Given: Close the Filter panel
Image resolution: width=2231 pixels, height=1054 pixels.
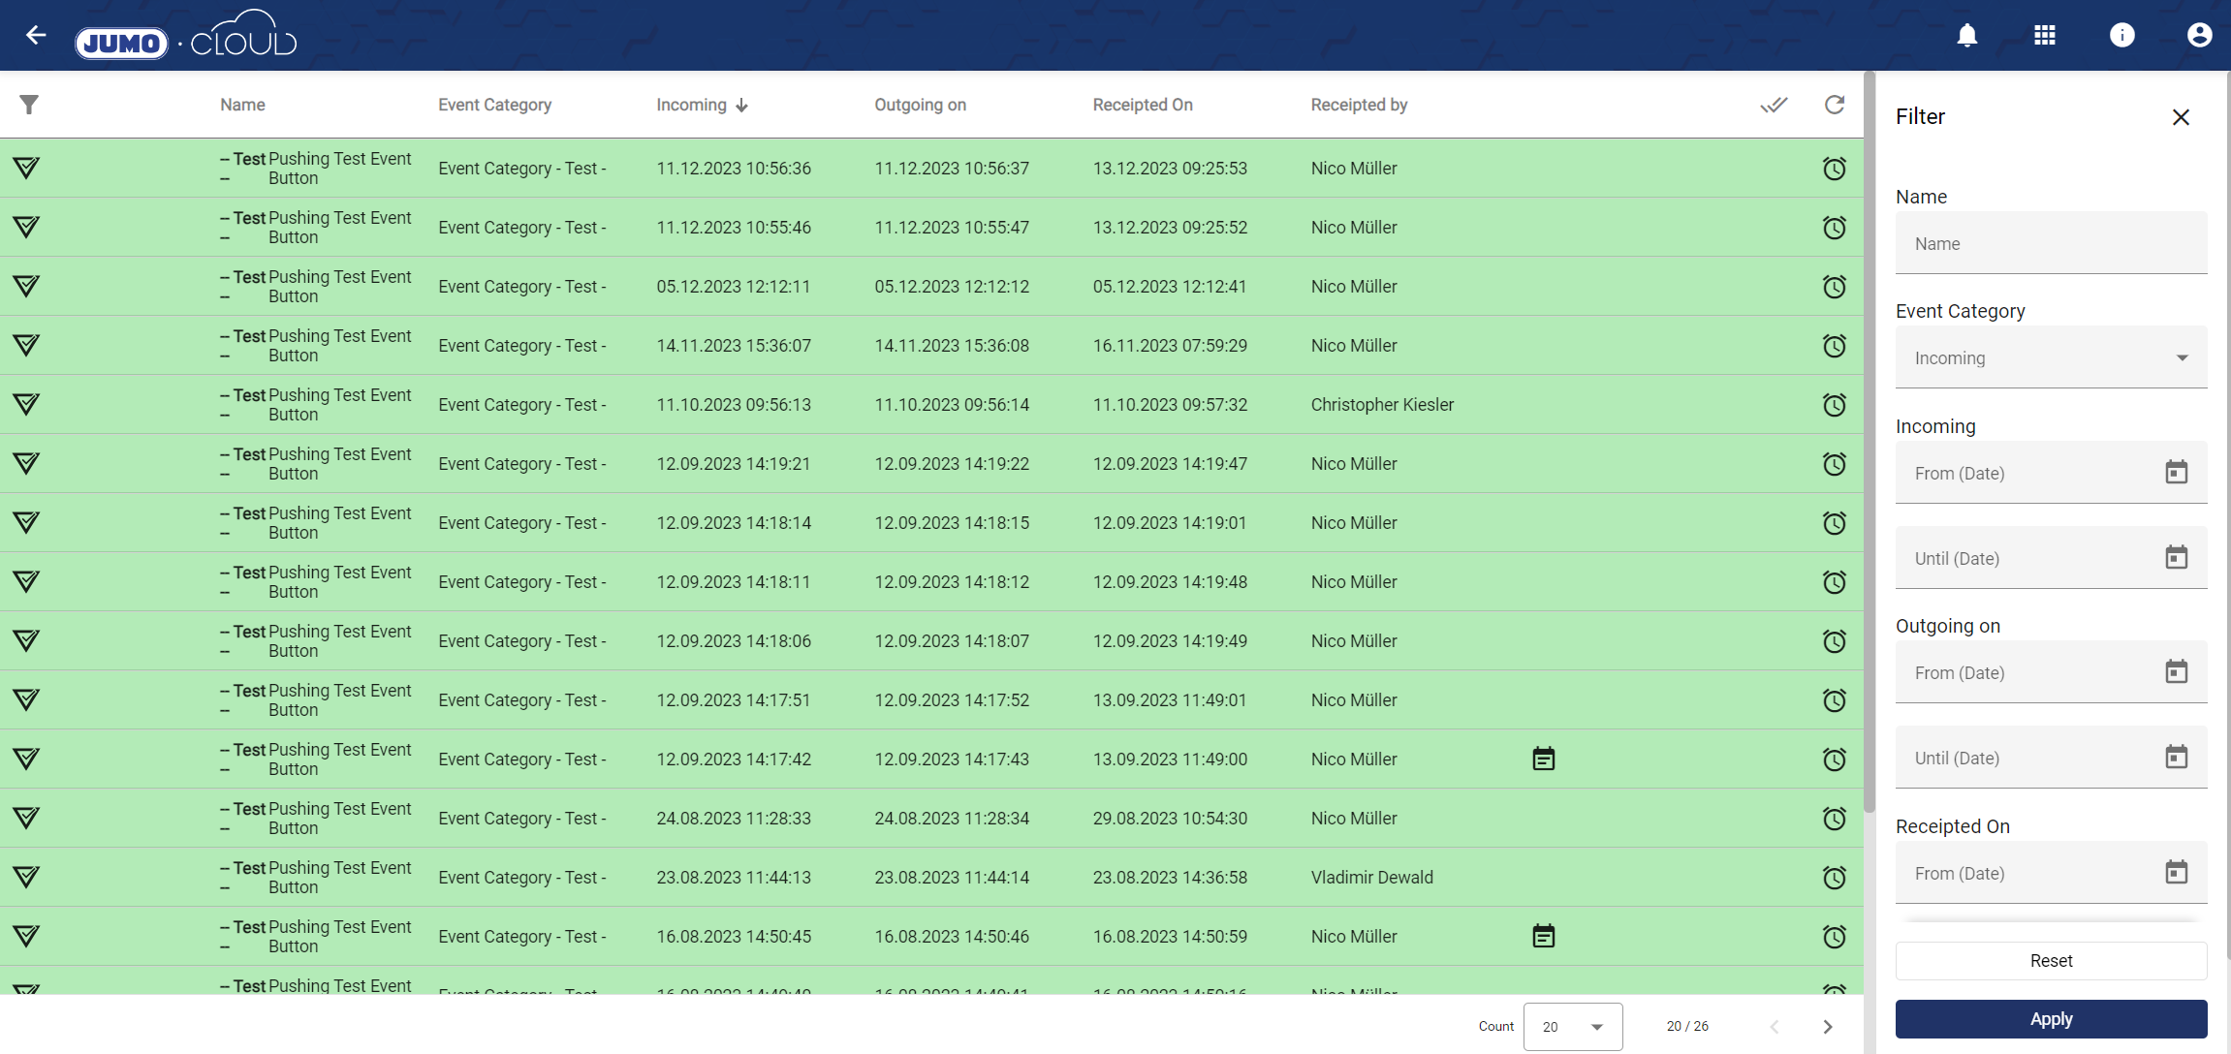Looking at the screenshot, I should pos(2181,117).
